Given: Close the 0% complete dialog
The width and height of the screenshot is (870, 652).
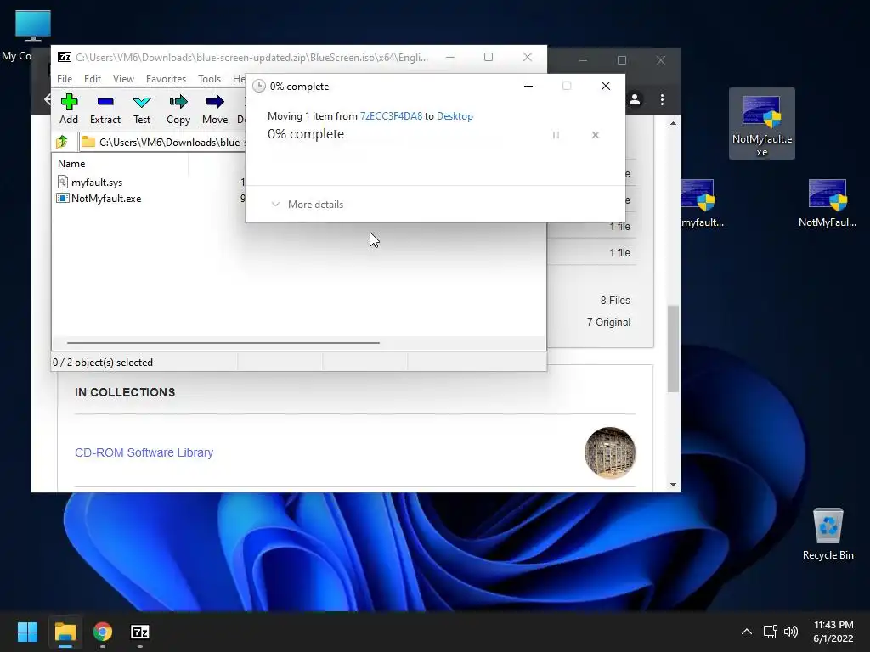Looking at the screenshot, I should pos(606,86).
